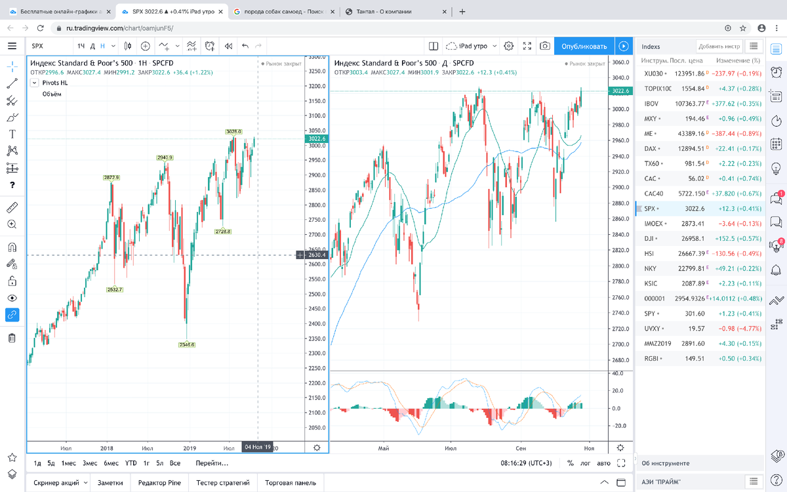Screen dimensions: 787x492
Task: Collapse the Pivots HL indicator legend
Action: pos(34,83)
